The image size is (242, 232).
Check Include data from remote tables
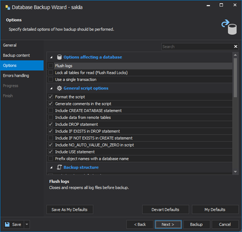[x=51, y=117]
